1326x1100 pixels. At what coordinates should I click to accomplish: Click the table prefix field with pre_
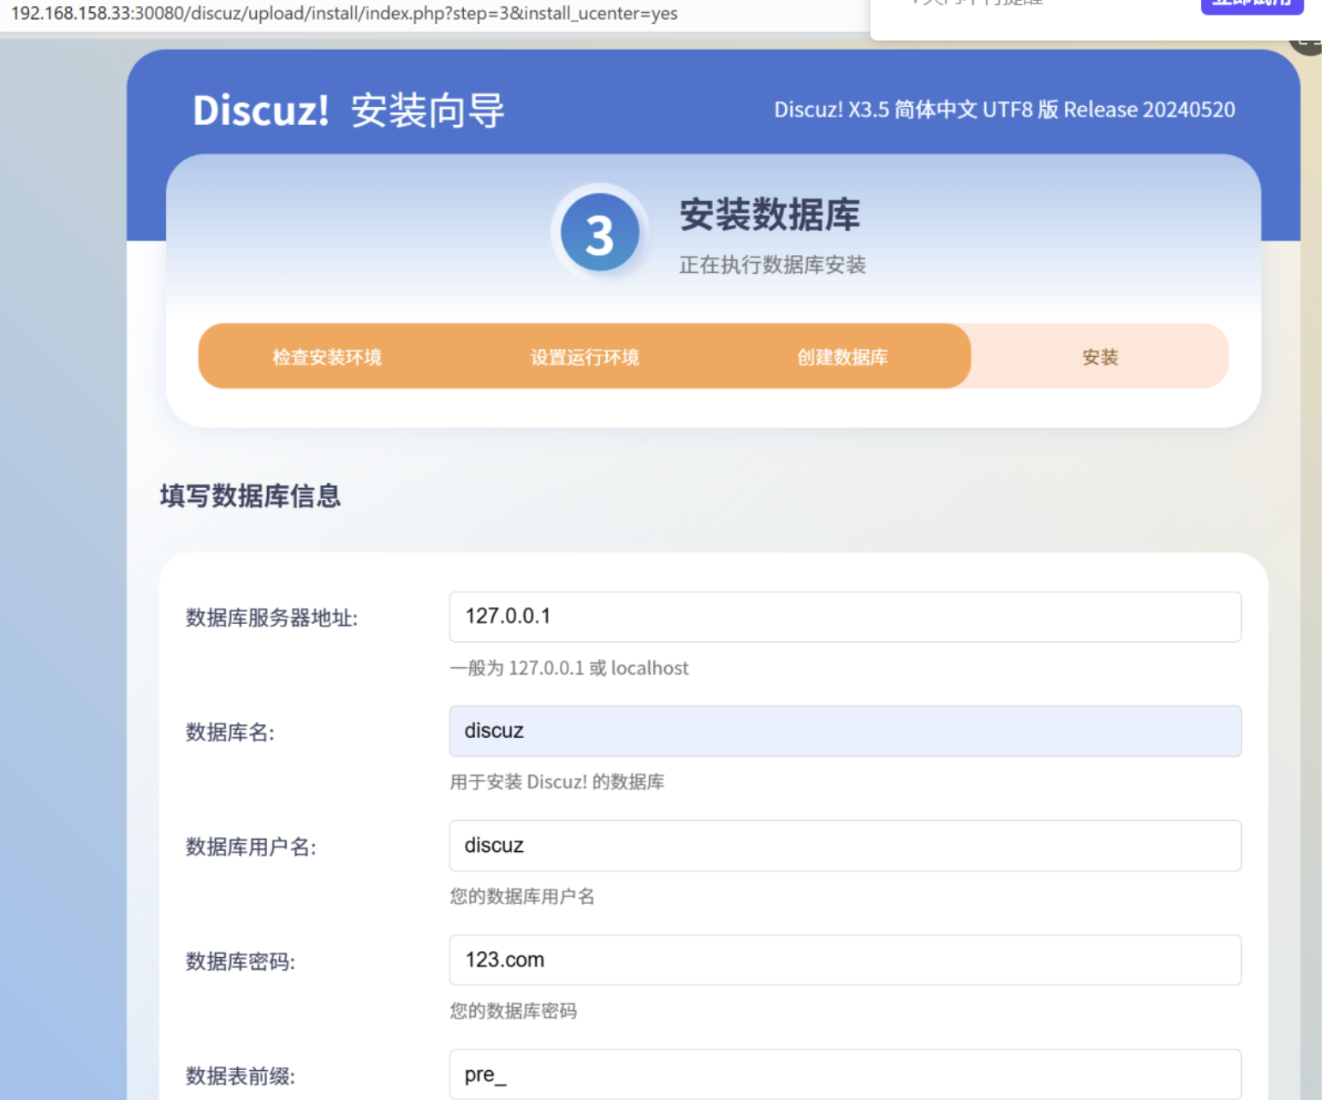pyautogui.click(x=845, y=1074)
